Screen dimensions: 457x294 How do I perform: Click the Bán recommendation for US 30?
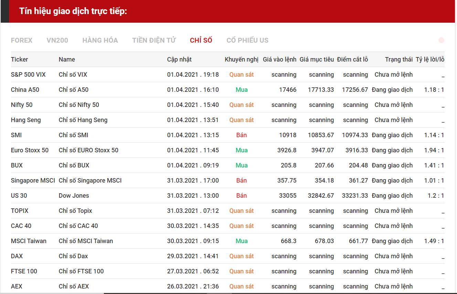(x=242, y=196)
